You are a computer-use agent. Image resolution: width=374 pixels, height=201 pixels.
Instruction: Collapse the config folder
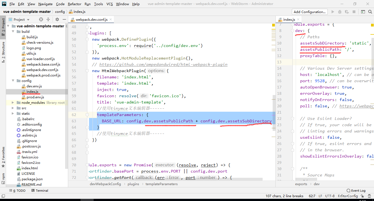pyautogui.click(x=13, y=81)
